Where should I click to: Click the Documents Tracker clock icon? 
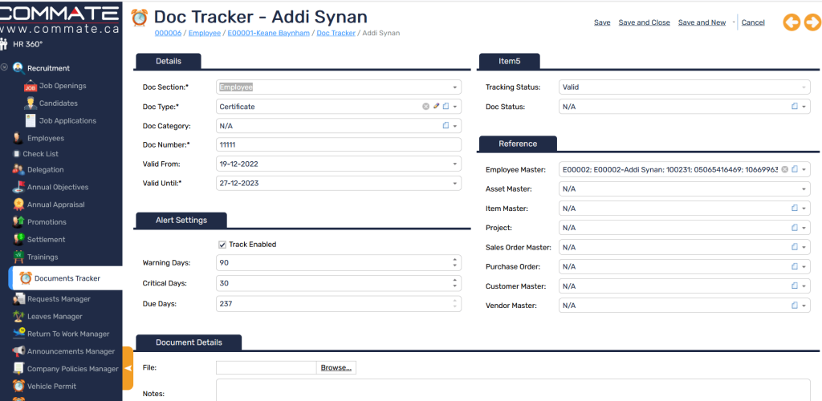(x=26, y=278)
